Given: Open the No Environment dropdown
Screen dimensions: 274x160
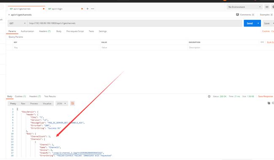Looking at the screenshot, I should (244, 7).
